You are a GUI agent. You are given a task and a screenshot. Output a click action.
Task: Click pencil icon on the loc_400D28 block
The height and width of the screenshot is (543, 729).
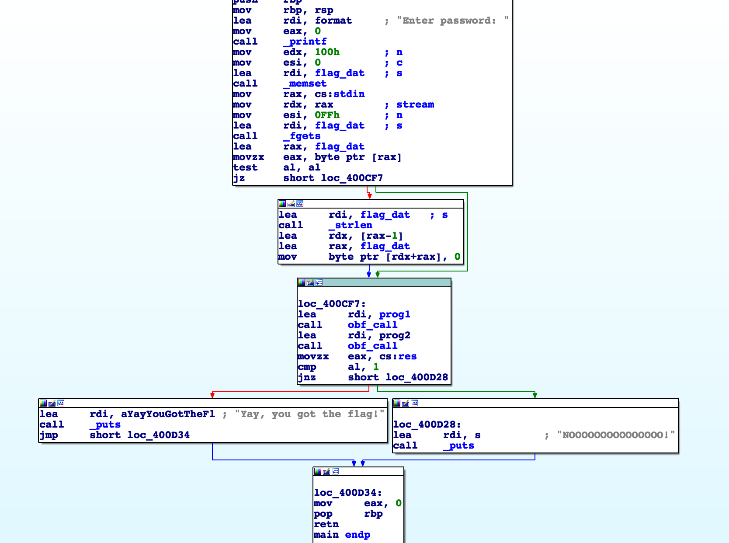406,403
